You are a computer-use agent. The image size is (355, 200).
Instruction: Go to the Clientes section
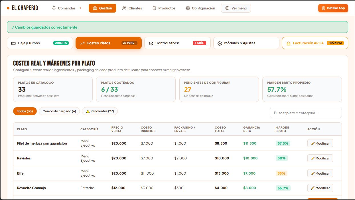click(x=132, y=8)
